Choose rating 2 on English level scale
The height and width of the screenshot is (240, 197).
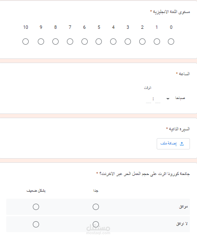tap(142, 41)
